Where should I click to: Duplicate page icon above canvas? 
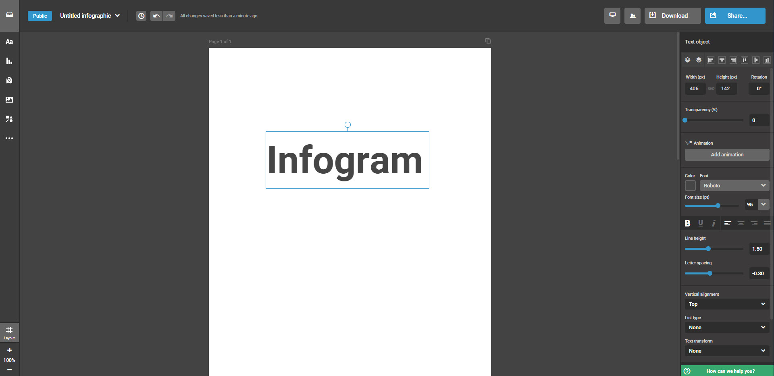[x=488, y=41]
